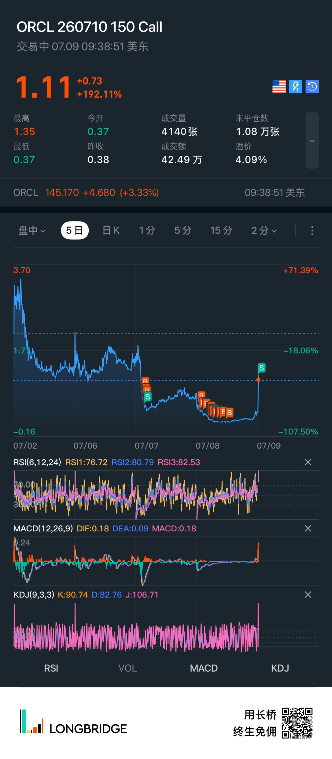This screenshot has width=332, height=759.
Task: Switch to the 日K chart tab
Action: [x=111, y=230]
